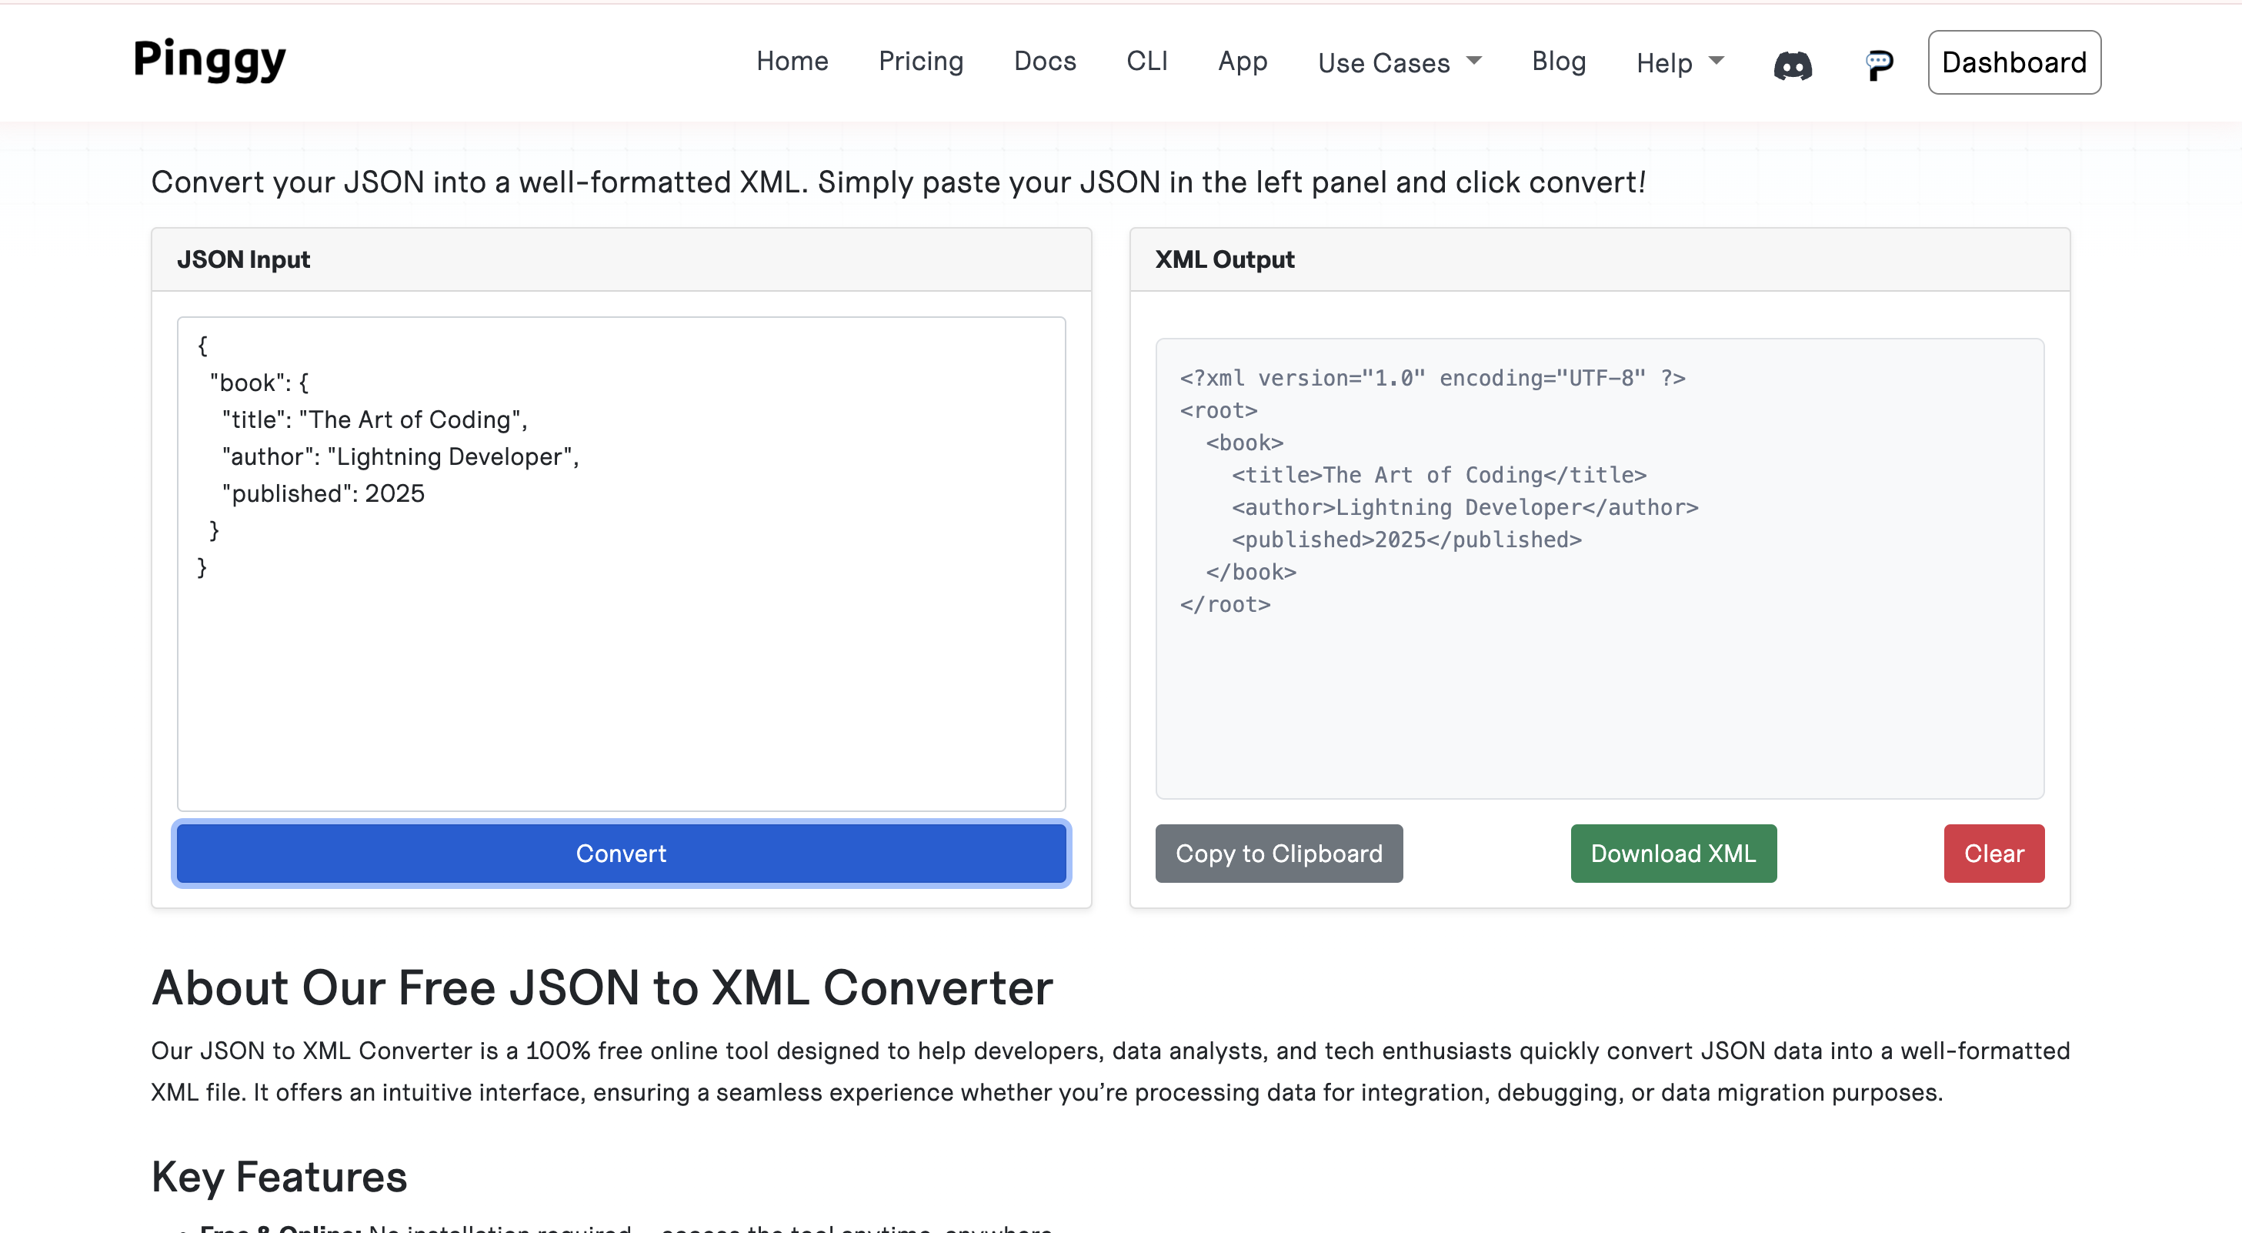Open the Docs link
Viewport: 2242px width, 1233px height.
coord(1044,62)
